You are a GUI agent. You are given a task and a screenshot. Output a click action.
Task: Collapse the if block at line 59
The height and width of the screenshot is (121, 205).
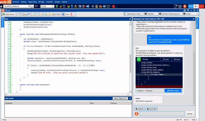pyautogui.click(x=12, y=46)
